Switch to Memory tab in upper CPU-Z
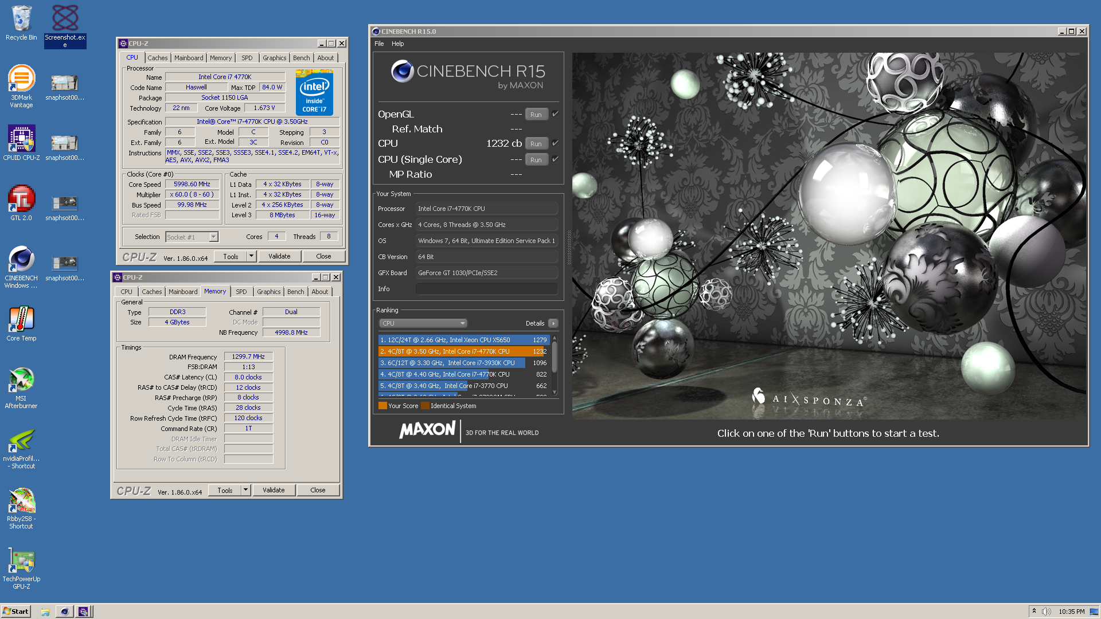1101x619 pixels. [x=221, y=58]
